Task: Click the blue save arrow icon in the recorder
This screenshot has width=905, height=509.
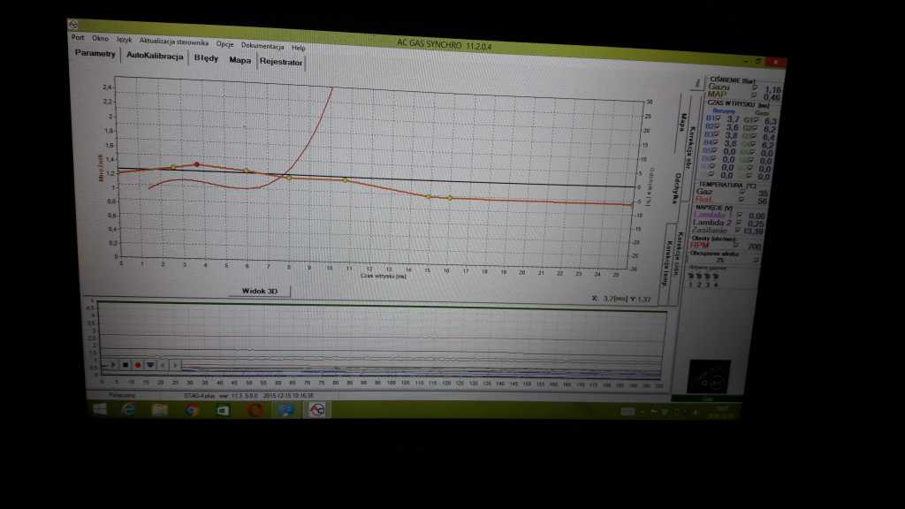Action: [x=150, y=364]
